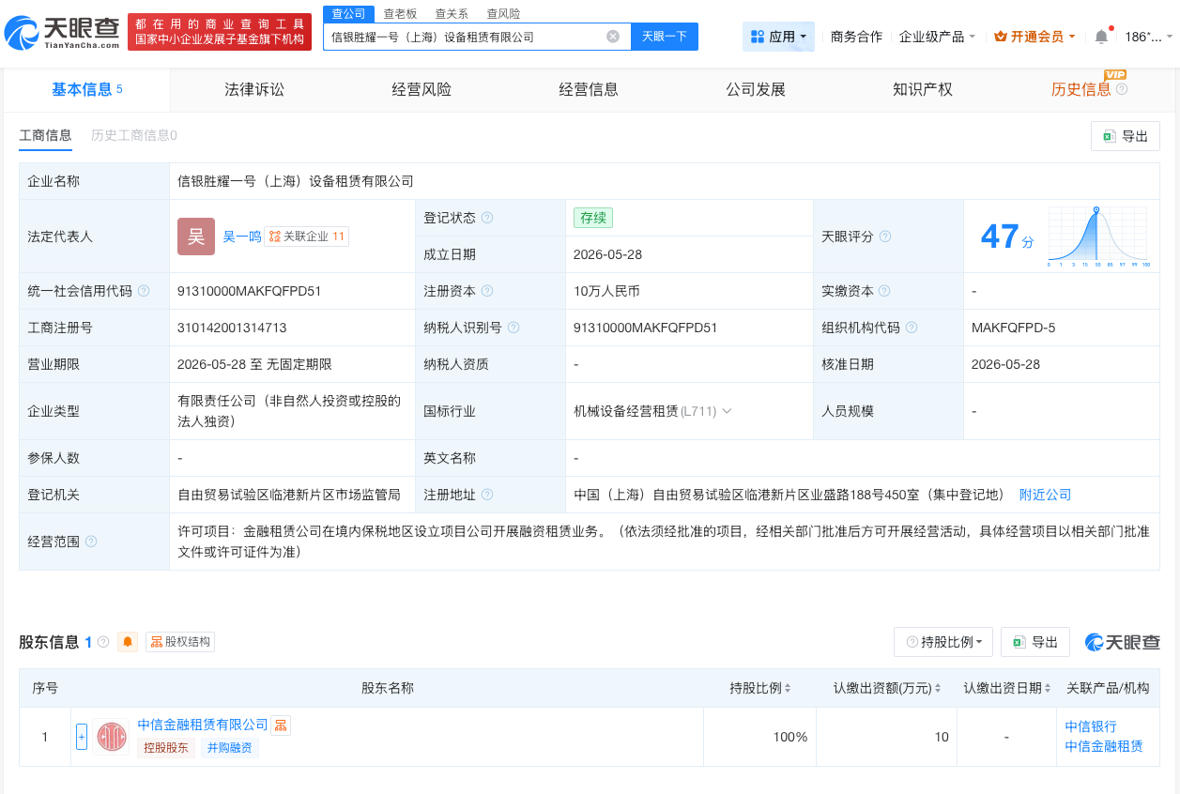Screen dimensions: 1180x794
Task: Select the 历史工商信息0 sub-tab
Action: pyautogui.click(x=134, y=135)
